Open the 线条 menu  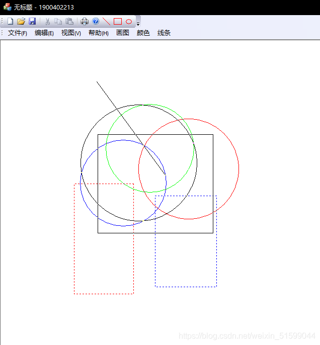pyautogui.click(x=164, y=33)
